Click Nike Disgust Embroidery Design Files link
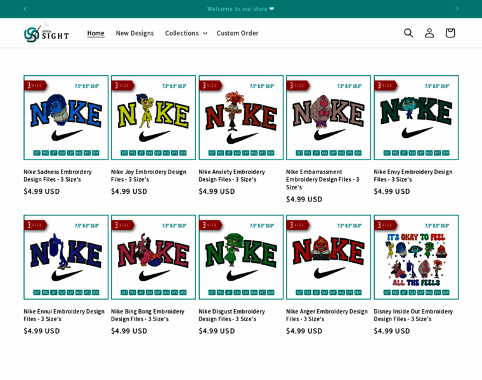Image resolution: width=482 pixels, height=380 pixels. [x=231, y=315]
